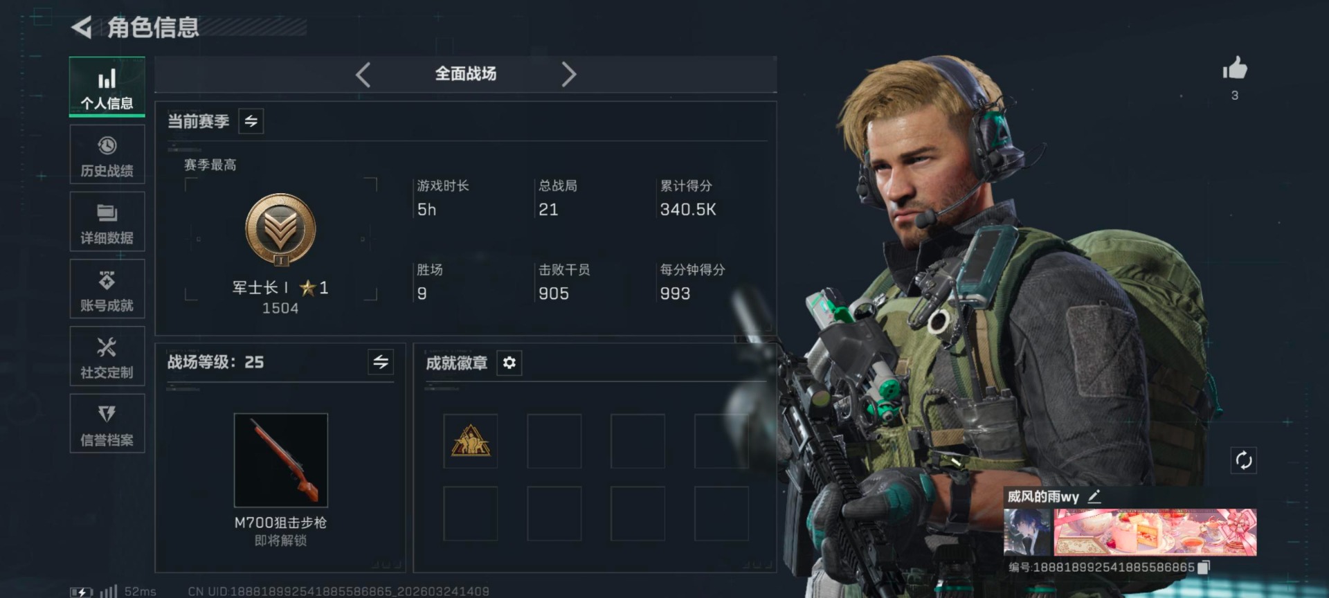Select the M700狙击步枪 weapon thumbnail
Screen dimensions: 1329x598
click(x=281, y=460)
